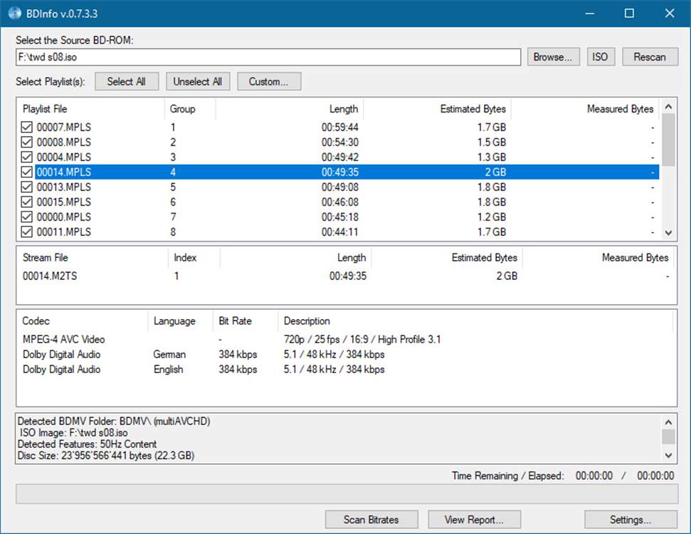This screenshot has width=691, height=534.
Task: Toggle checkbox next to 00000.MPLS
Action: click(27, 217)
